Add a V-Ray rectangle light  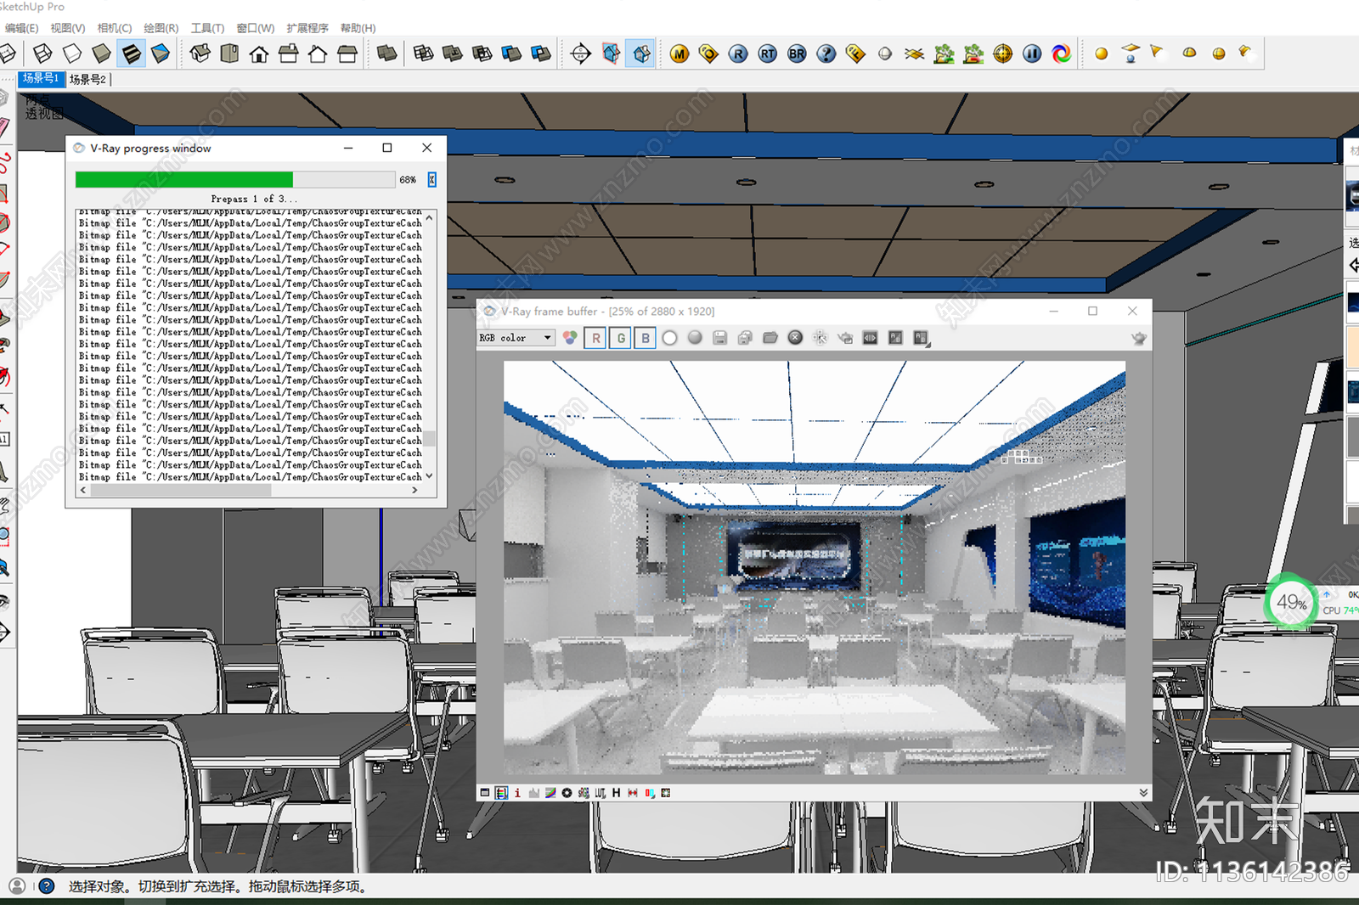(x=1131, y=53)
